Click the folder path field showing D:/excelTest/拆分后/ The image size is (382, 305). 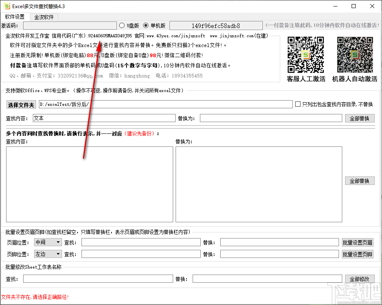(x=162, y=104)
